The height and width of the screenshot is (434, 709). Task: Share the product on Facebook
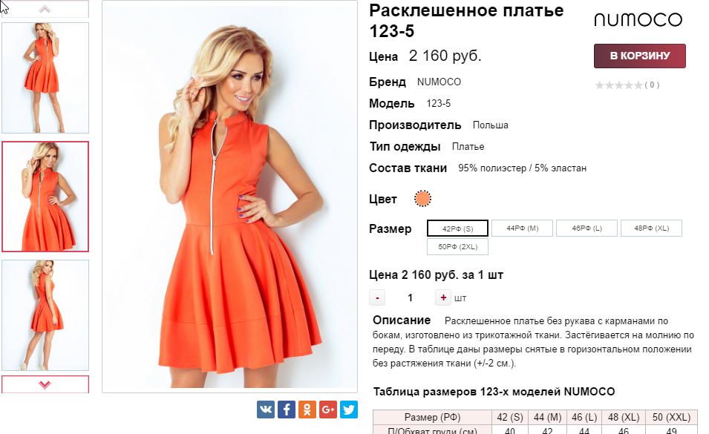[287, 410]
